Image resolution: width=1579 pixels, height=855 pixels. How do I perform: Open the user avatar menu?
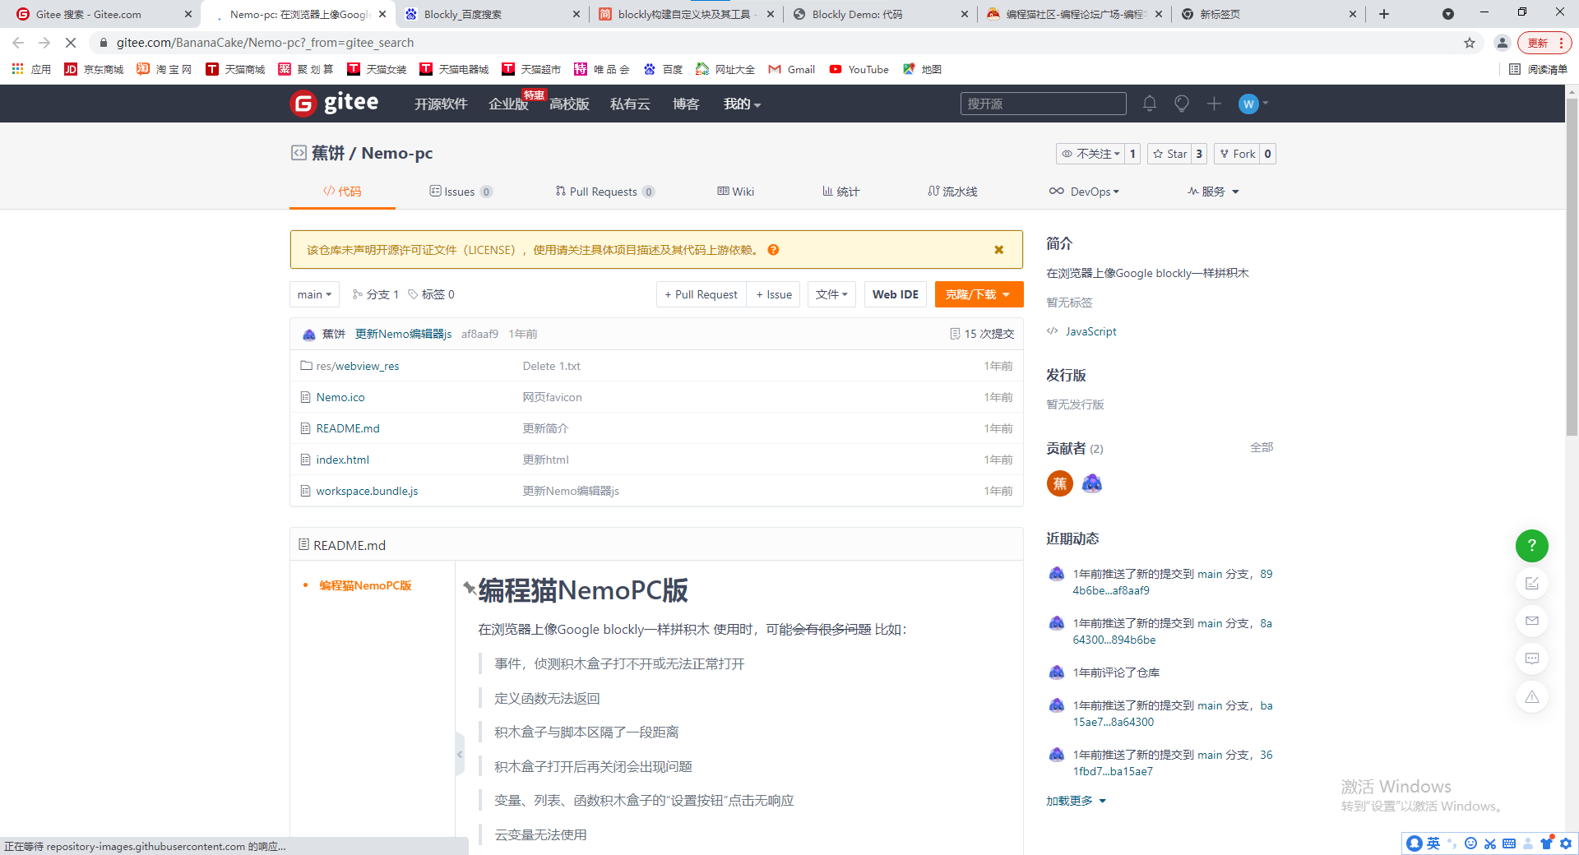point(1253,104)
